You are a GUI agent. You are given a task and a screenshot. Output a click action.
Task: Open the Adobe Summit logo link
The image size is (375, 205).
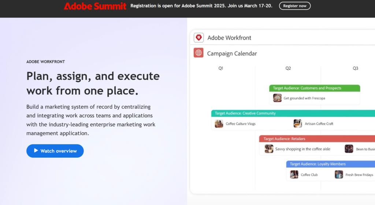[95, 6]
